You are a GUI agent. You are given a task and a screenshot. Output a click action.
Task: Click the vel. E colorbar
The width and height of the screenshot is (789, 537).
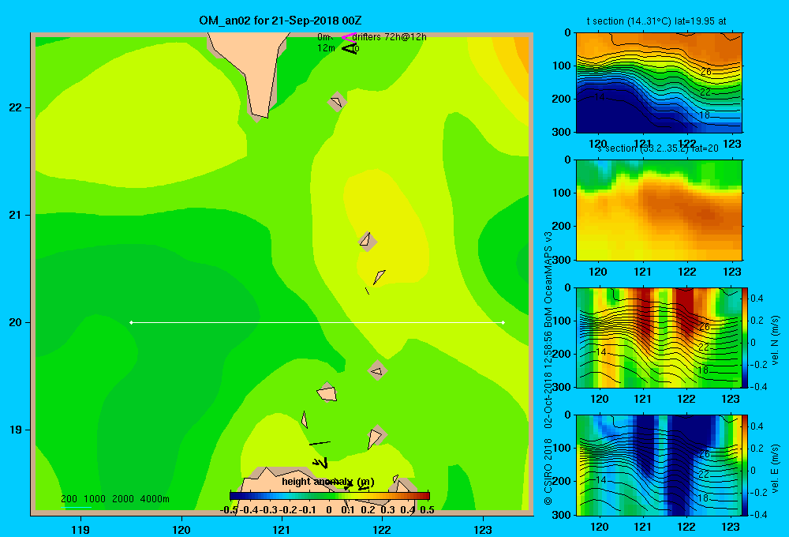(746, 465)
